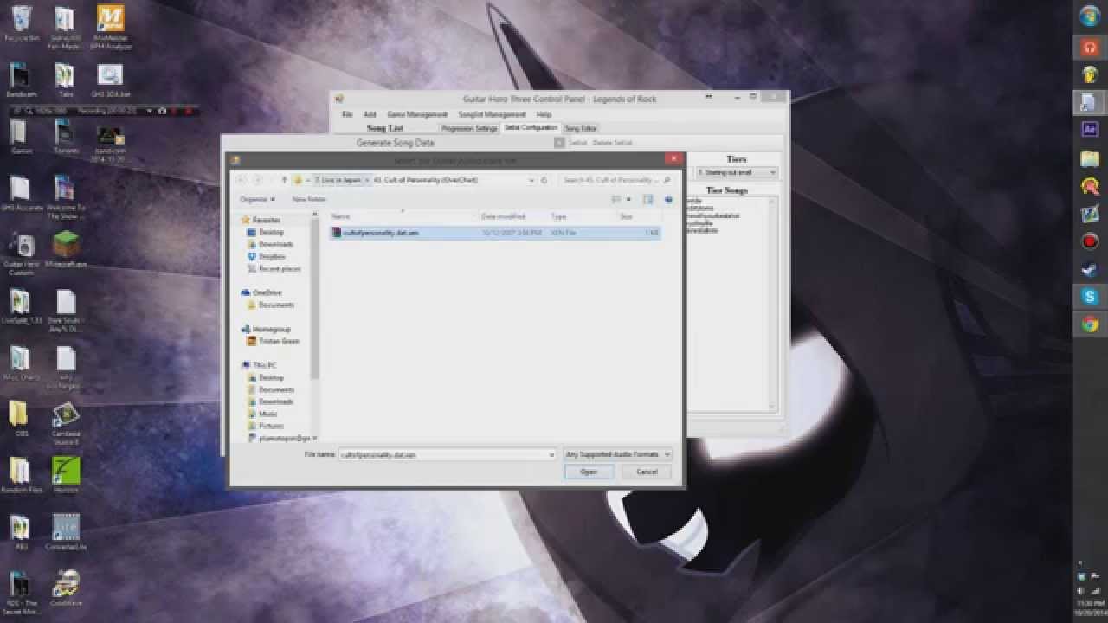Click the red record icon in taskbar
The width and height of the screenshot is (1108, 623).
(1089, 241)
